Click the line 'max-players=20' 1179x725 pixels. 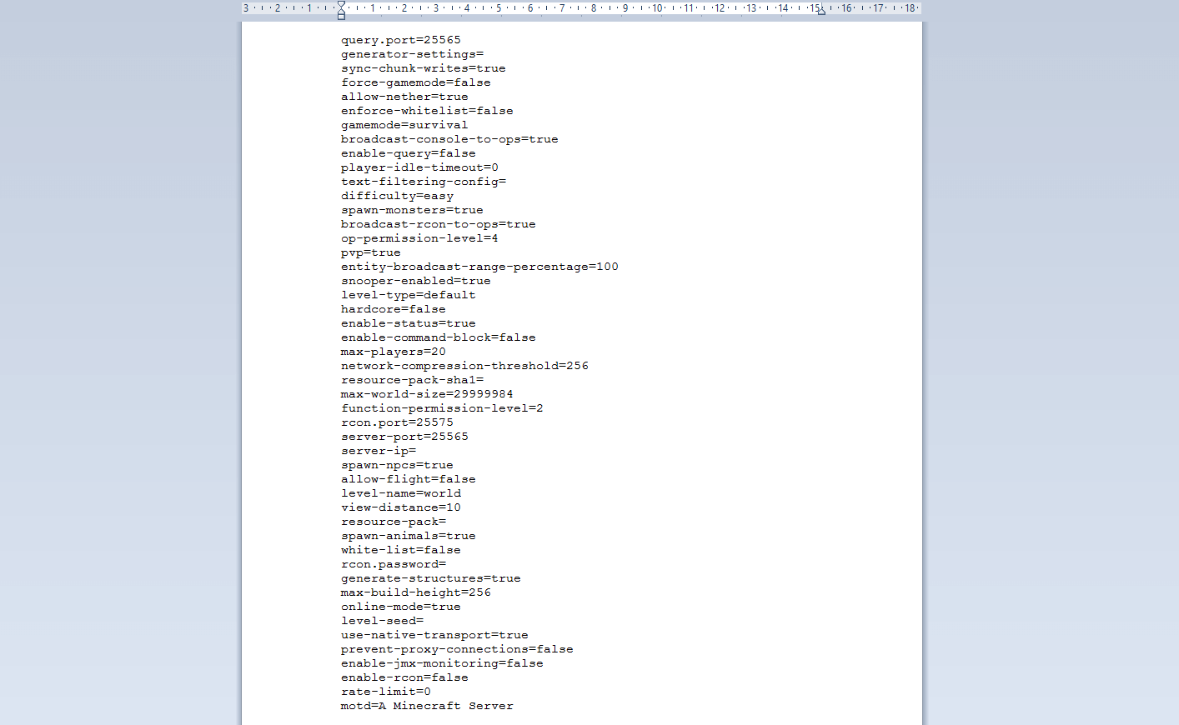tap(394, 352)
